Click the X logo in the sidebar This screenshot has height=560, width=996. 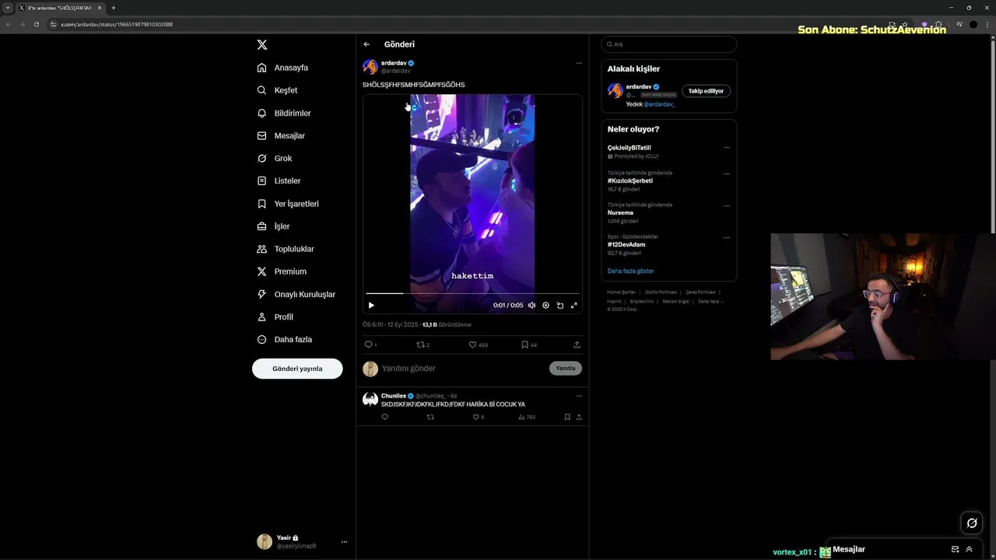pyautogui.click(x=262, y=45)
